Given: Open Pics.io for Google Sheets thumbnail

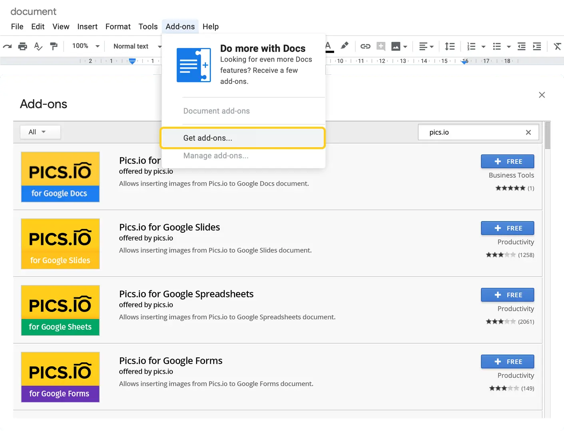Looking at the screenshot, I should [60, 311].
